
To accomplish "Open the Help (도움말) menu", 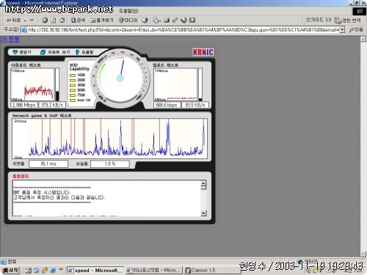I will click(x=128, y=11).
